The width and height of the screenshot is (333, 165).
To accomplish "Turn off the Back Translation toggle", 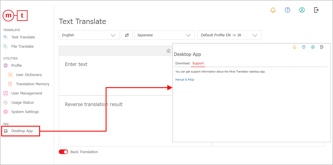I will tap(63, 152).
